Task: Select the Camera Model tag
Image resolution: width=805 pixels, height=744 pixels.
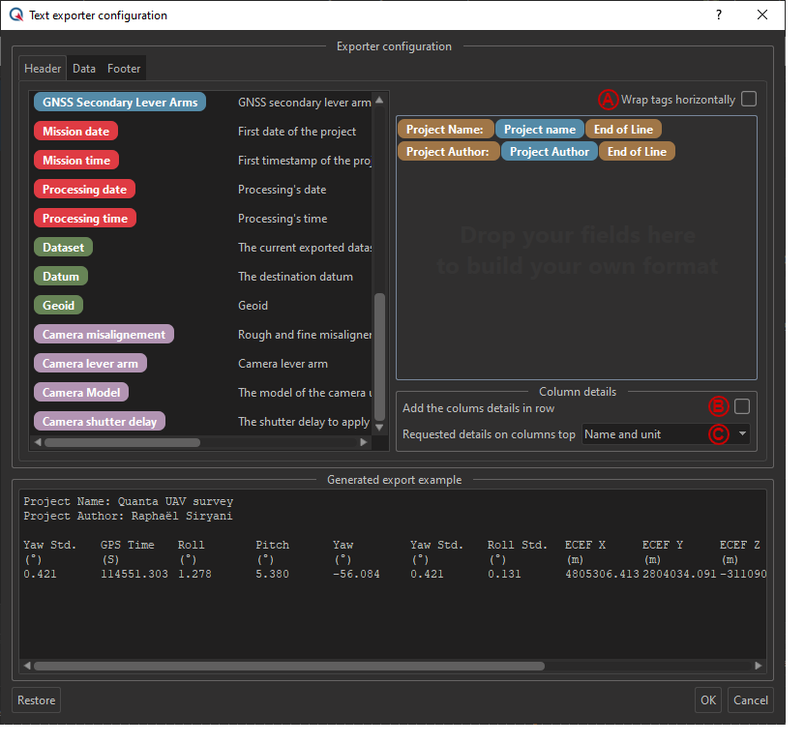Action: [80, 392]
